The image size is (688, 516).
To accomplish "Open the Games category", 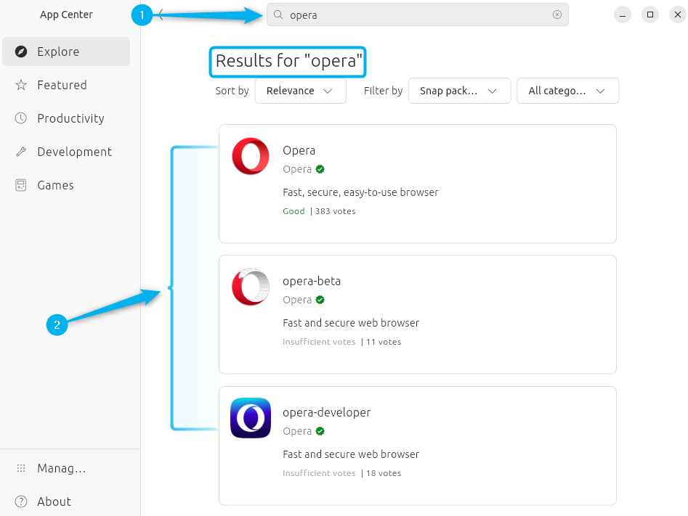I will tap(55, 185).
